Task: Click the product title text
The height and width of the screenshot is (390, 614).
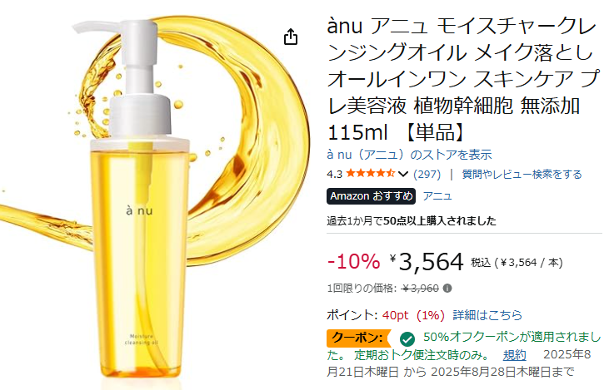Action: (463, 79)
